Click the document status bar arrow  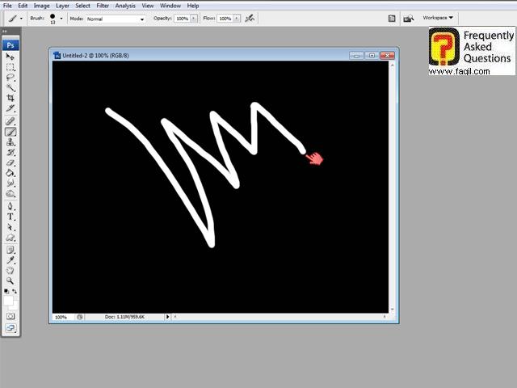[168, 317]
